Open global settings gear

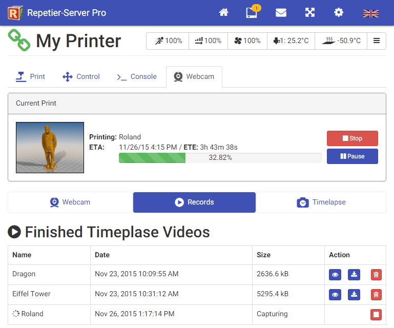coord(339,13)
